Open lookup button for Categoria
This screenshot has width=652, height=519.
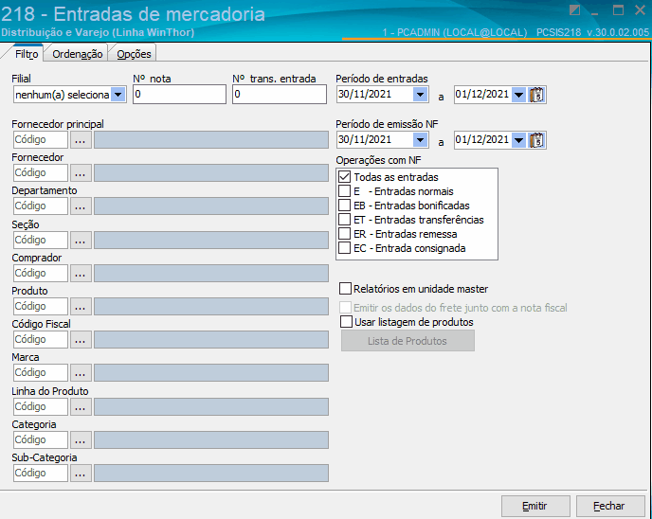click(81, 440)
